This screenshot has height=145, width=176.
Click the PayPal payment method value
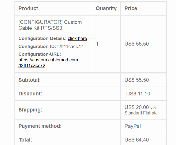(133, 126)
